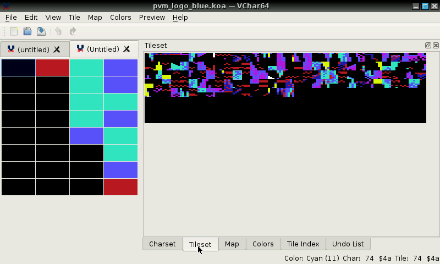Click the blue pixel in fifth editor row
The height and width of the screenshot is (264, 440).
[86, 136]
